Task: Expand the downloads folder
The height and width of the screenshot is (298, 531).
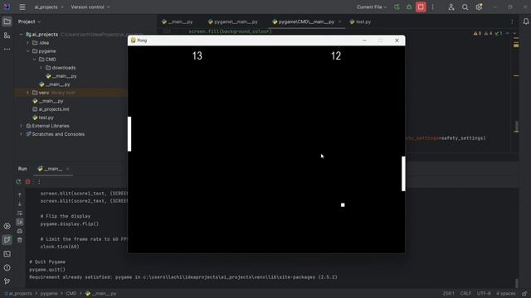Action: pyautogui.click(x=41, y=68)
